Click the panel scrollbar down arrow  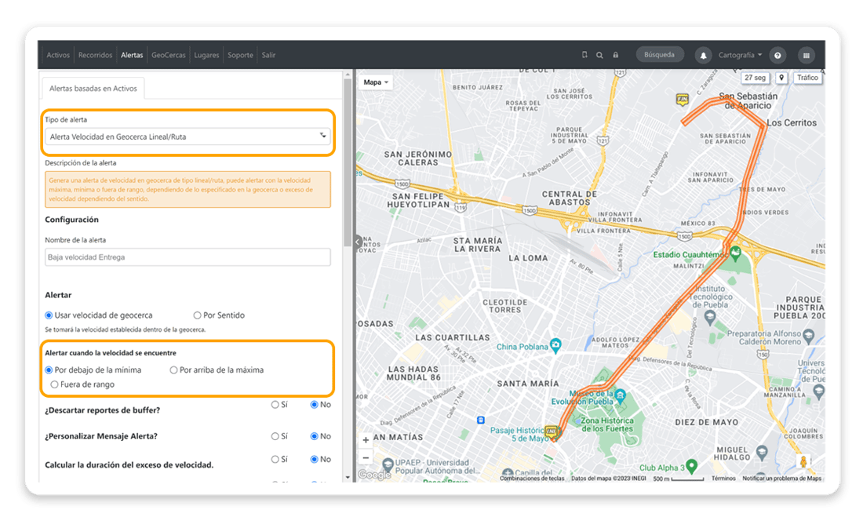(348, 477)
